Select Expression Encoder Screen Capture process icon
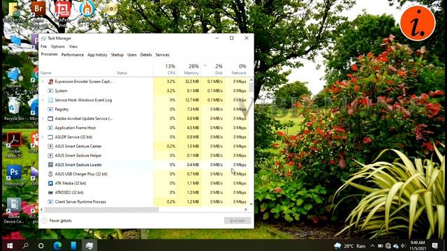The width and height of the screenshot is (447, 251). point(50,82)
